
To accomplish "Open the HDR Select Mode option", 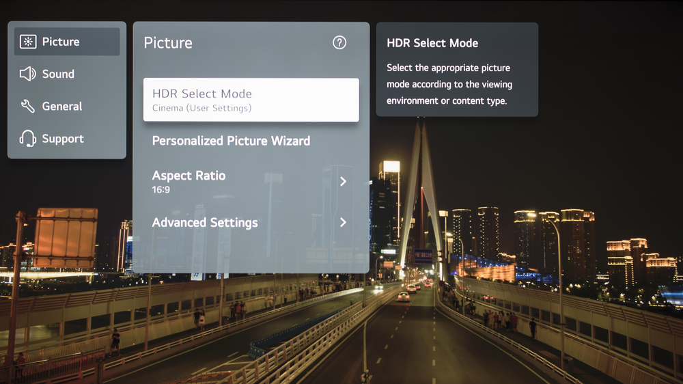I will pos(202,94).
